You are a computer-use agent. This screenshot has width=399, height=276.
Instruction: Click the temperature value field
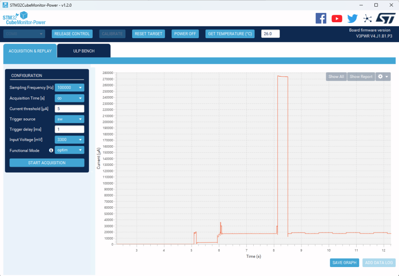[x=270, y=34]
